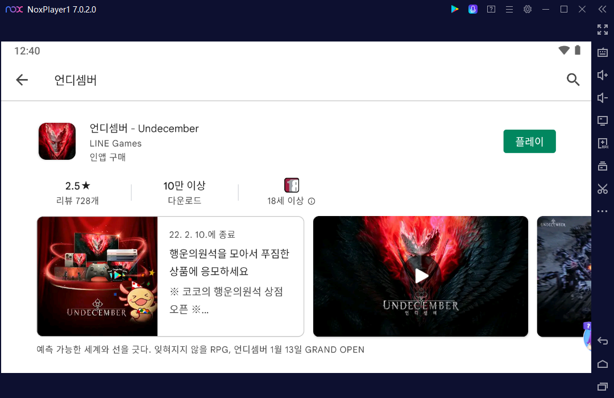Click the 인앱 구매 label
Image resolution: width=614 pixels, height=398 pixels.
pos(107,157)
